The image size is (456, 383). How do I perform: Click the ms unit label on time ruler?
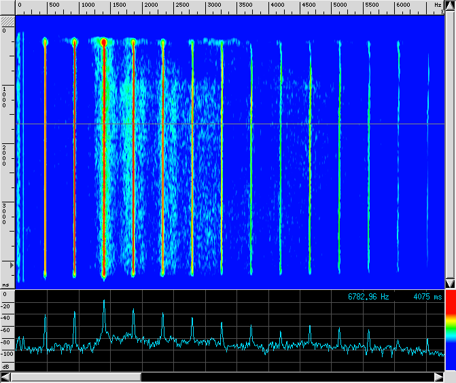pyautogui.click(x=6, y=285)
